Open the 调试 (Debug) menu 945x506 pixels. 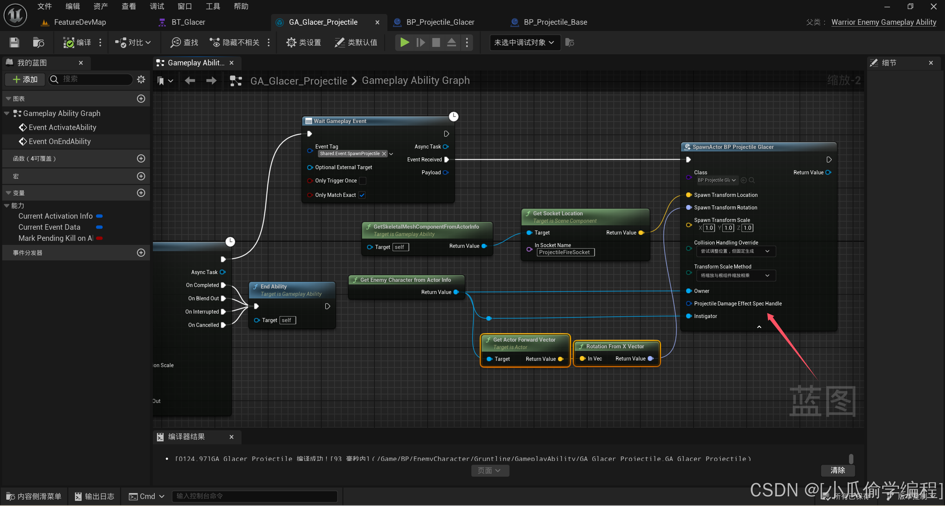tap(157, 6)
